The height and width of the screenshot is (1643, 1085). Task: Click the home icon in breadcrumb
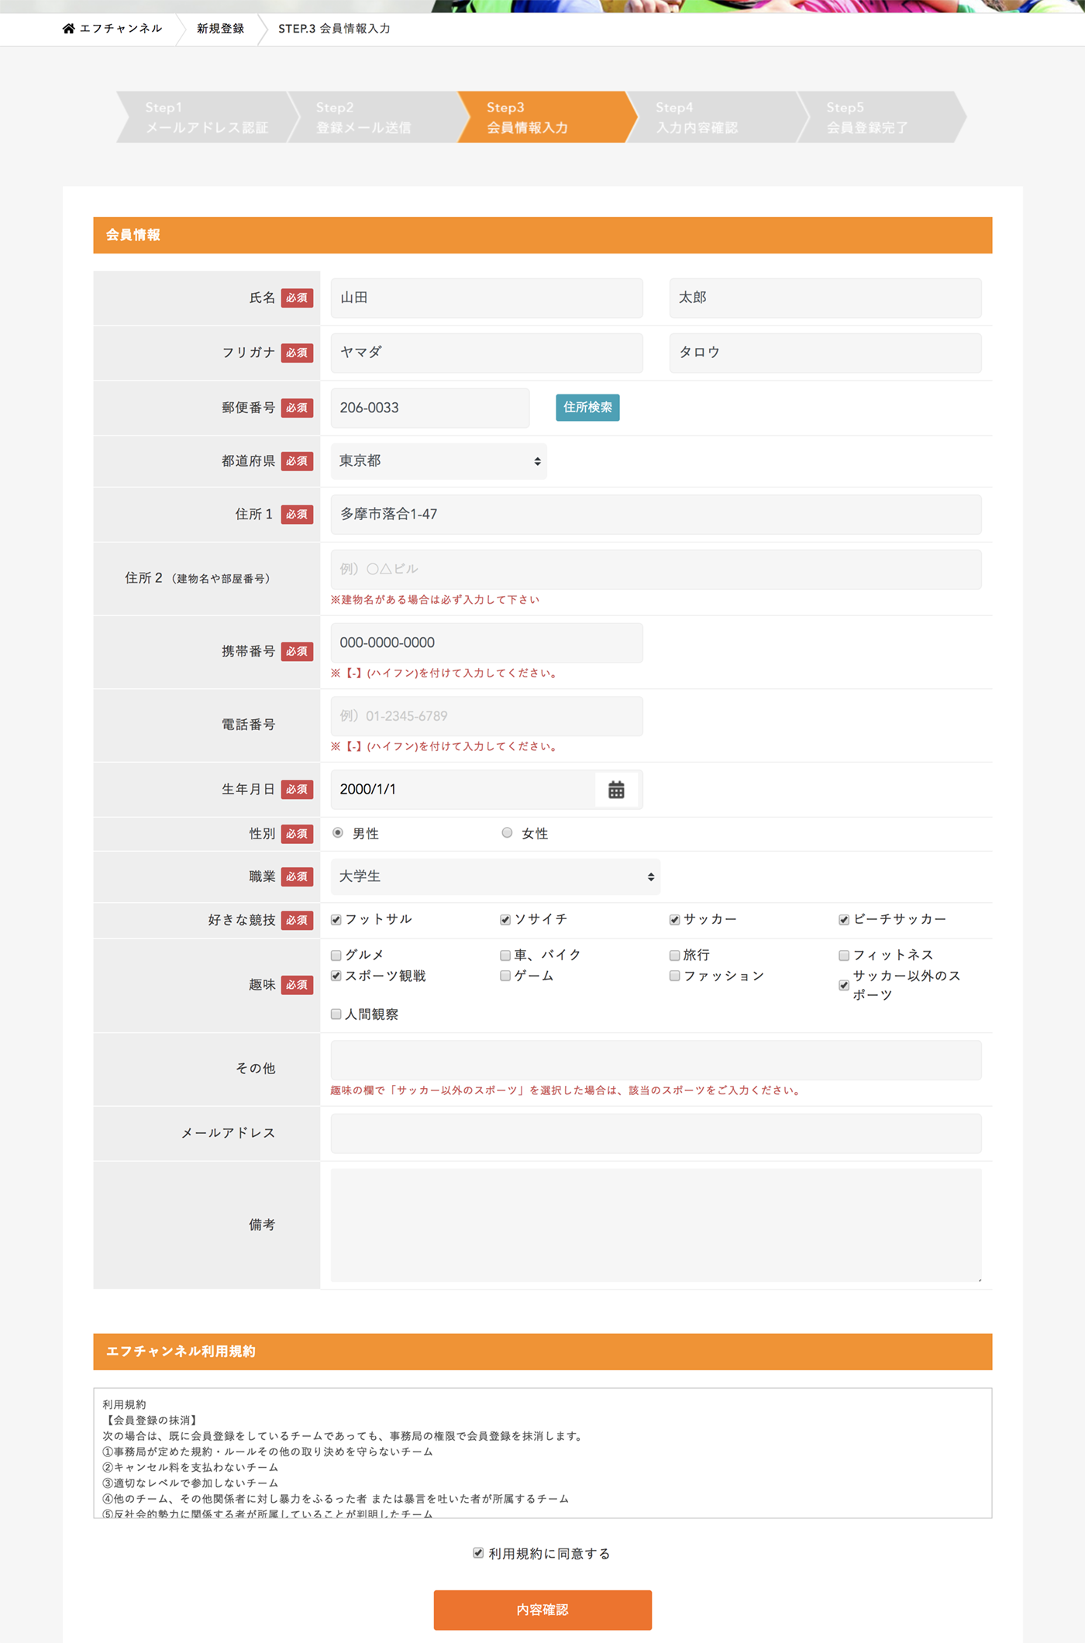68,29
